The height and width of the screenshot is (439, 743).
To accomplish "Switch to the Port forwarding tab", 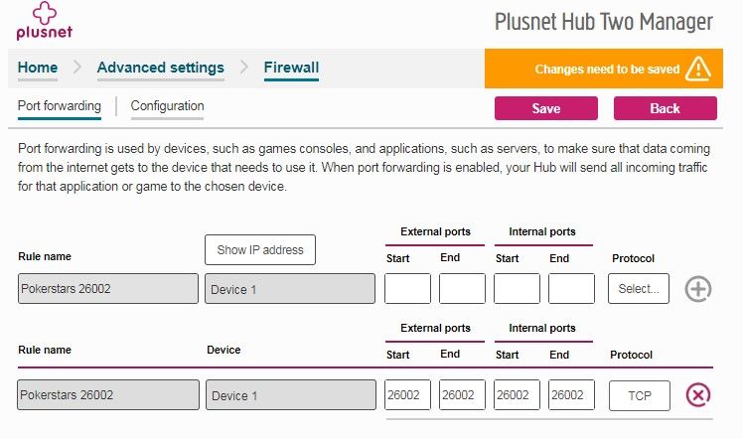I will [60, 106].
